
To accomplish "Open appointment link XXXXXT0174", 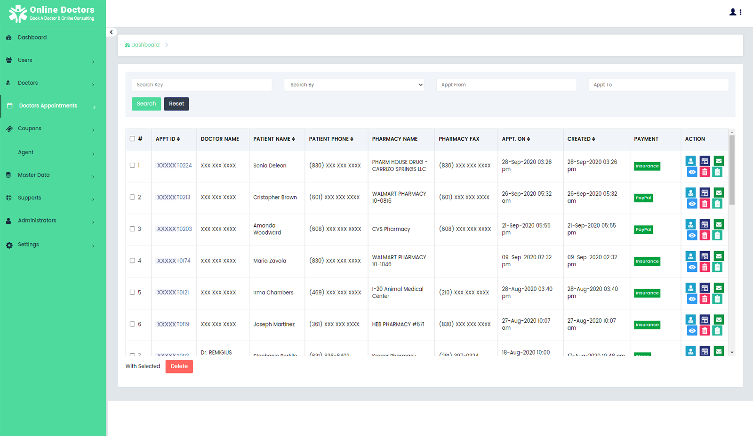I will pos(174,261).
